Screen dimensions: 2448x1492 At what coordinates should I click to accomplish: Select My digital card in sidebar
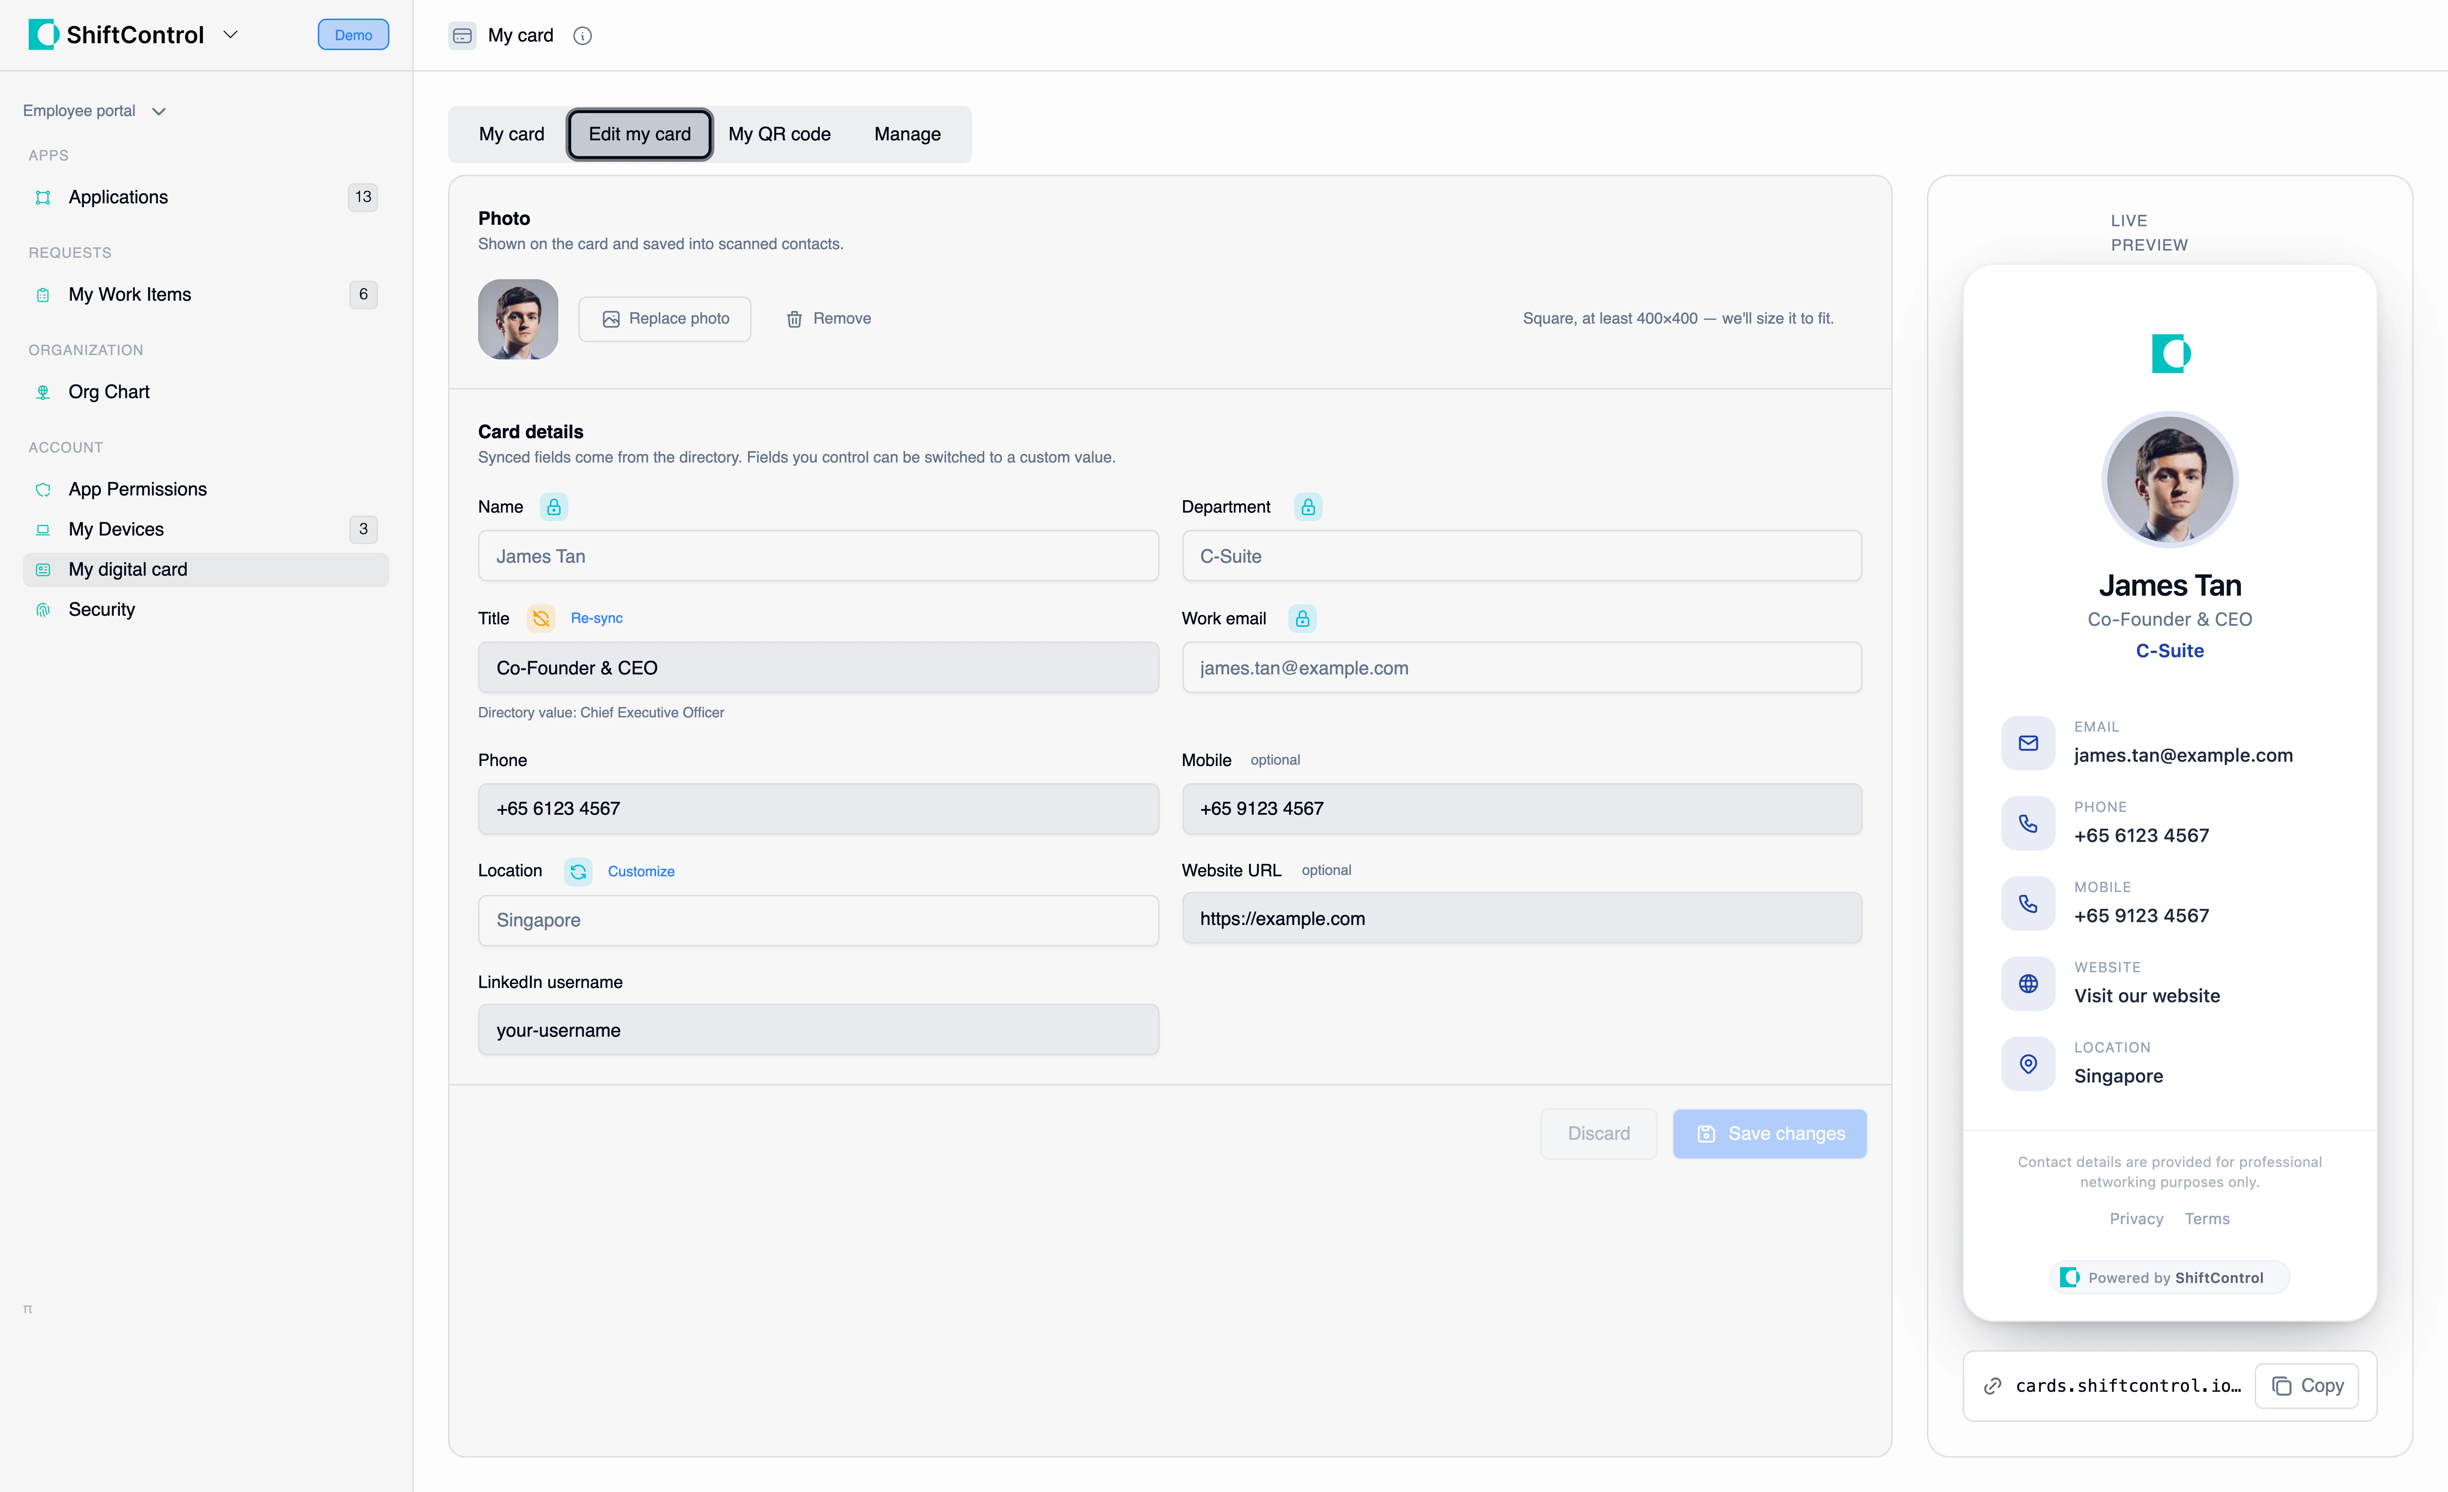click(x=206, y=570)
